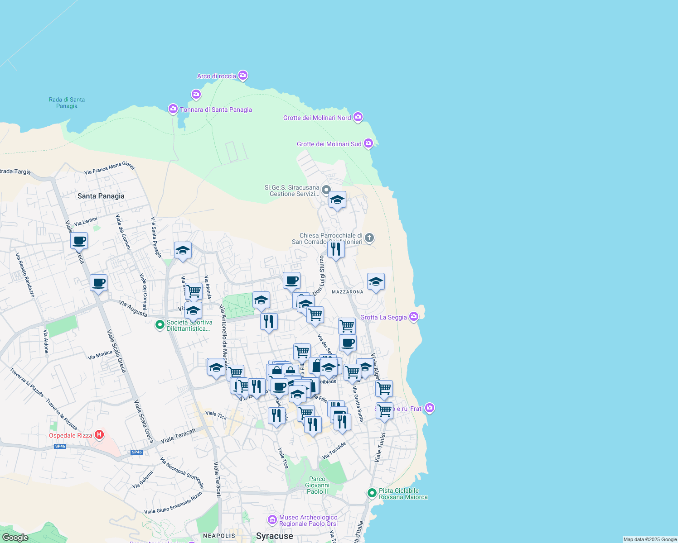The image size is (678, 543).
Task: Select the restaurant marker below Chiesa Parrocchiale
Action: click(x=336, y=249)
